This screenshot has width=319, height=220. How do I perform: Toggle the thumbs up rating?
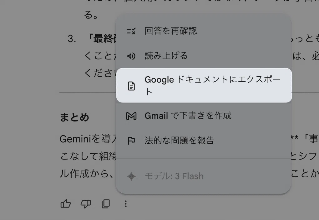(66, 203)
